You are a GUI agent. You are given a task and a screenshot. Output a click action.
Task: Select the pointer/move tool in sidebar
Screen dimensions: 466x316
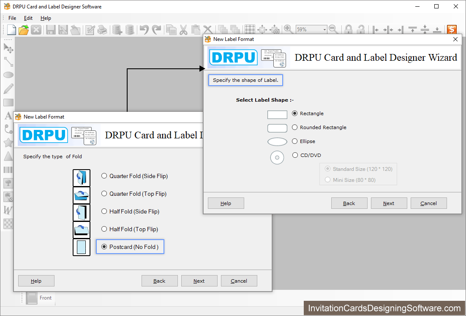tap(8, 48)
